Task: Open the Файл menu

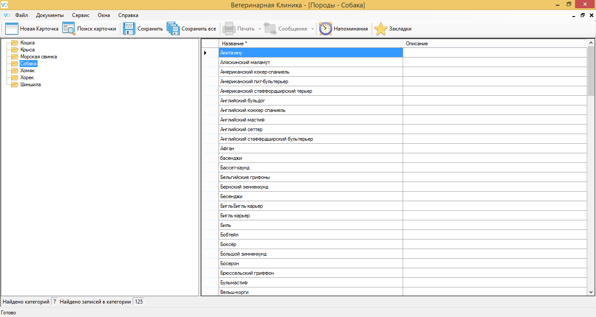Action: (21, 15)
